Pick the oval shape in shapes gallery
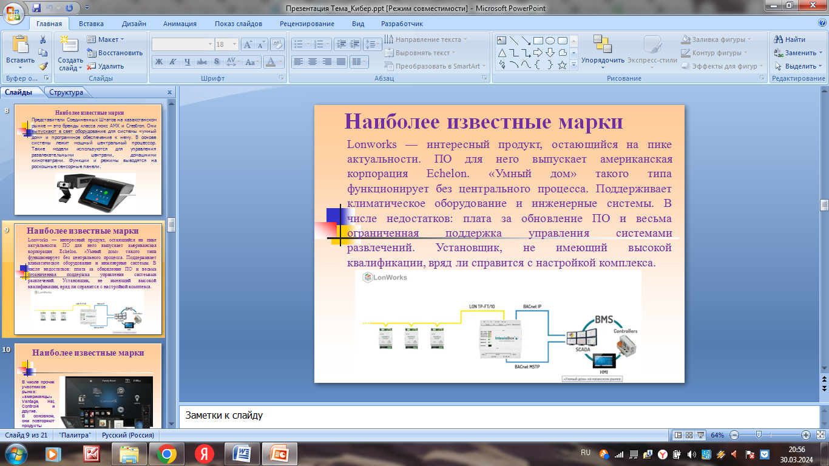This screenshot has height=466, width=829. (x=550, y=41)
